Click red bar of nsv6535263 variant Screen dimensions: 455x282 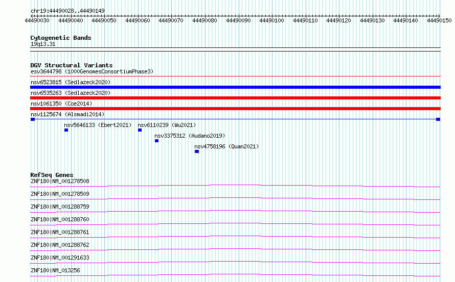(235, 98)
